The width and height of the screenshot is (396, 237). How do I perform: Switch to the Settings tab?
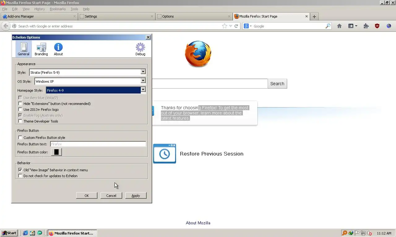[116, 16]
